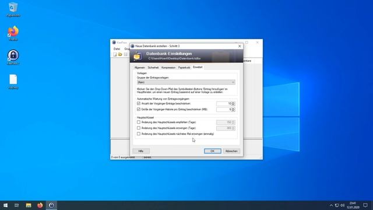The image size is (373, 210).
Task: Select the Erweitert tab
Action: [x=198, y=67]
